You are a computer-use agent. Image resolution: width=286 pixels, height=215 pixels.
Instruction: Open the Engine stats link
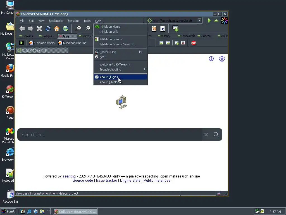[130, 181]
